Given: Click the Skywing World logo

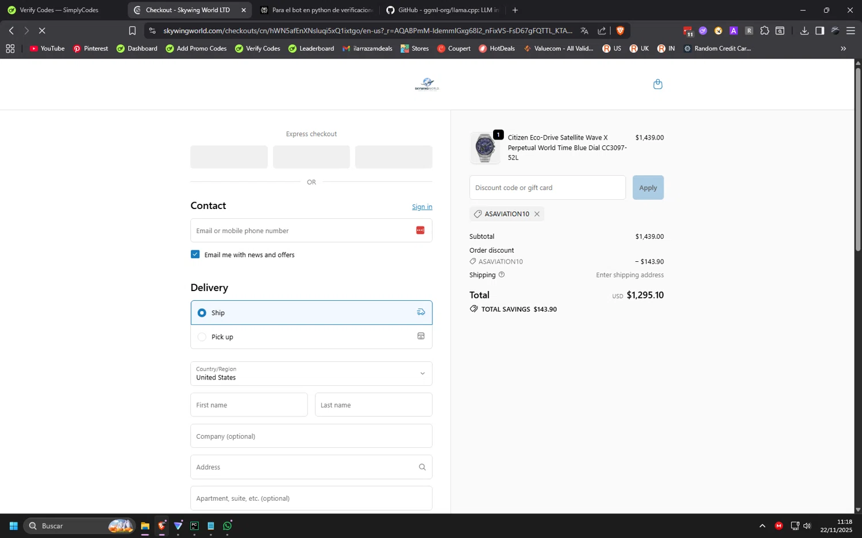Looking at the screenshot, I should 427,84.
